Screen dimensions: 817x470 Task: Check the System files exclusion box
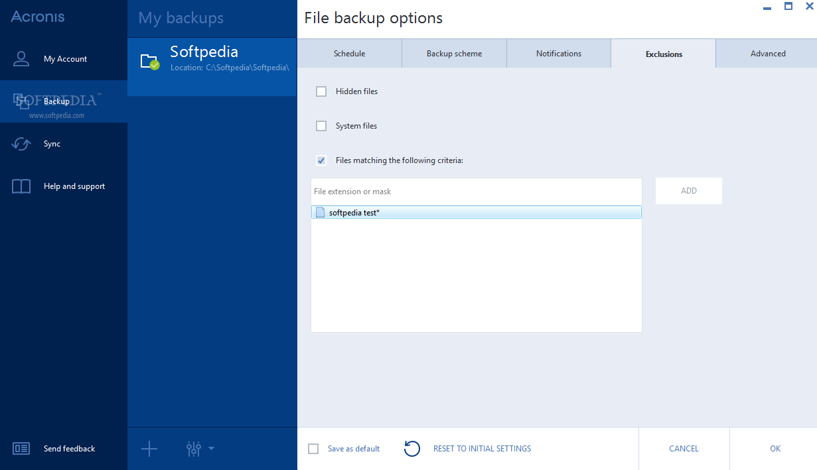(321, 126)
